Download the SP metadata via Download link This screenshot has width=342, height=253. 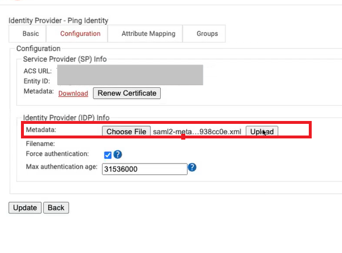click(x=73, y=94)
